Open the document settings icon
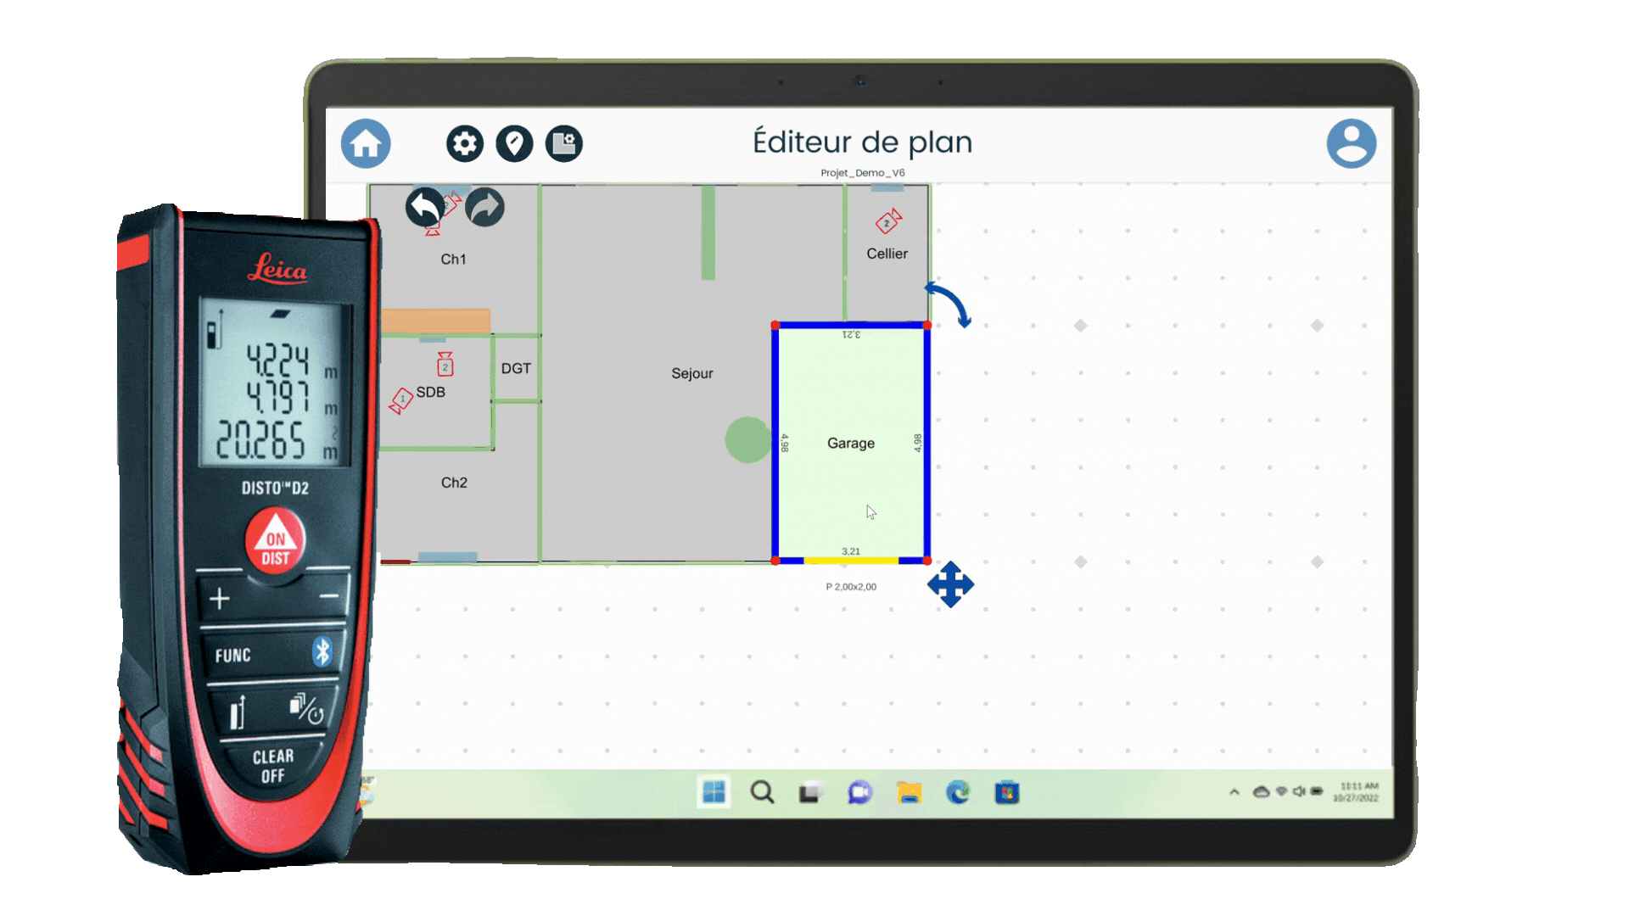 pyautogui.click(x=564, y=143)
